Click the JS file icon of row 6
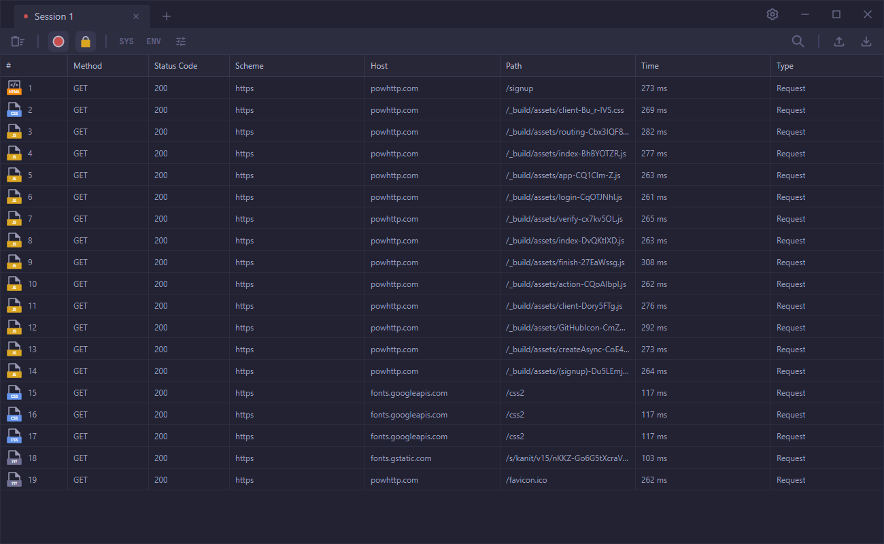 click(x=14, y=197)
